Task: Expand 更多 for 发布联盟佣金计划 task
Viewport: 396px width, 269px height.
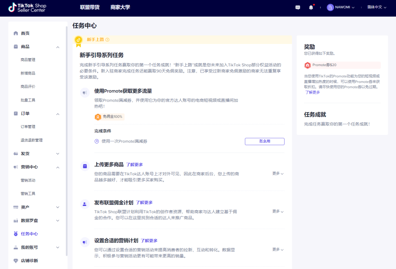Action: [278, 211]
